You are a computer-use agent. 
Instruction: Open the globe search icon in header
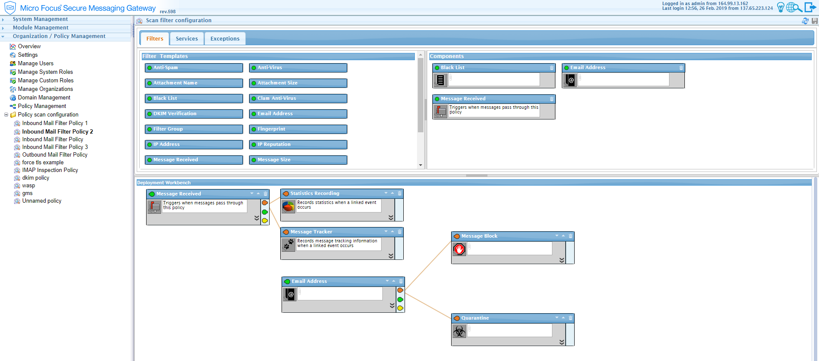(x=794, y=7)
